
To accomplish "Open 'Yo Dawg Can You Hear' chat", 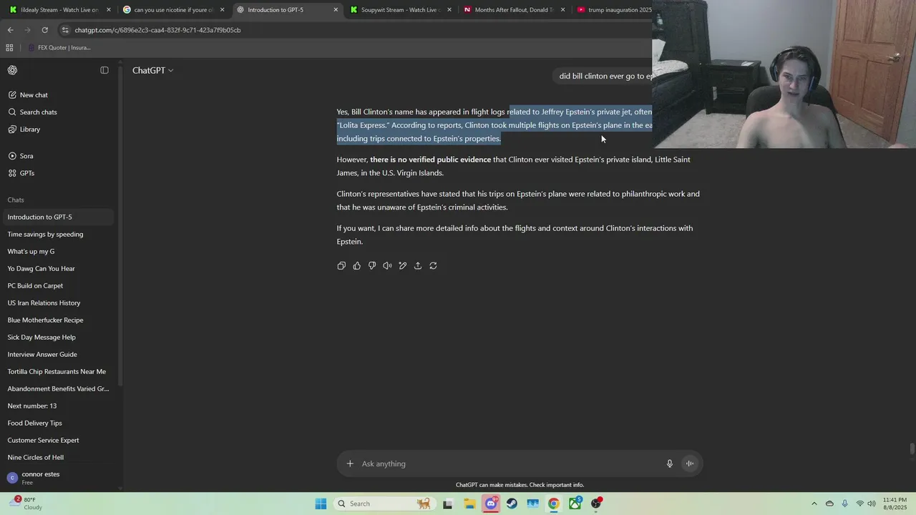I will [x=59, y=268].
